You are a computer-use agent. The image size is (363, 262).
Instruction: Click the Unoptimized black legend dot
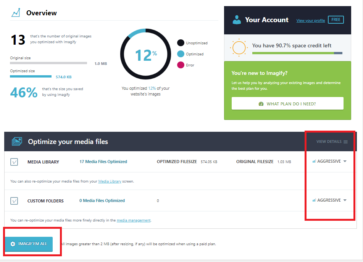tap(181, 43)
